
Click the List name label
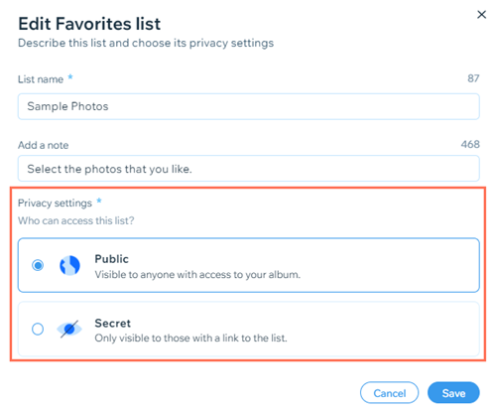point(41,79)
